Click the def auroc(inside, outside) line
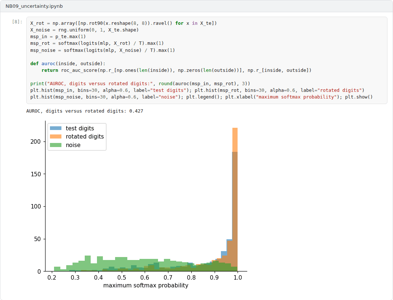Viewport: 393px width, 300px height. (68, 63)
